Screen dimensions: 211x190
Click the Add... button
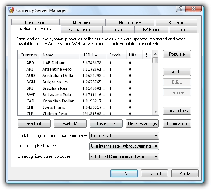177,72
